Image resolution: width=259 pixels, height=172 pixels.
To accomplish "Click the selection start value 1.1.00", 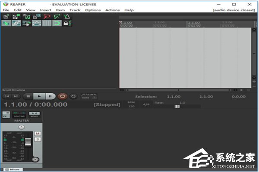I will coord(174,97).
